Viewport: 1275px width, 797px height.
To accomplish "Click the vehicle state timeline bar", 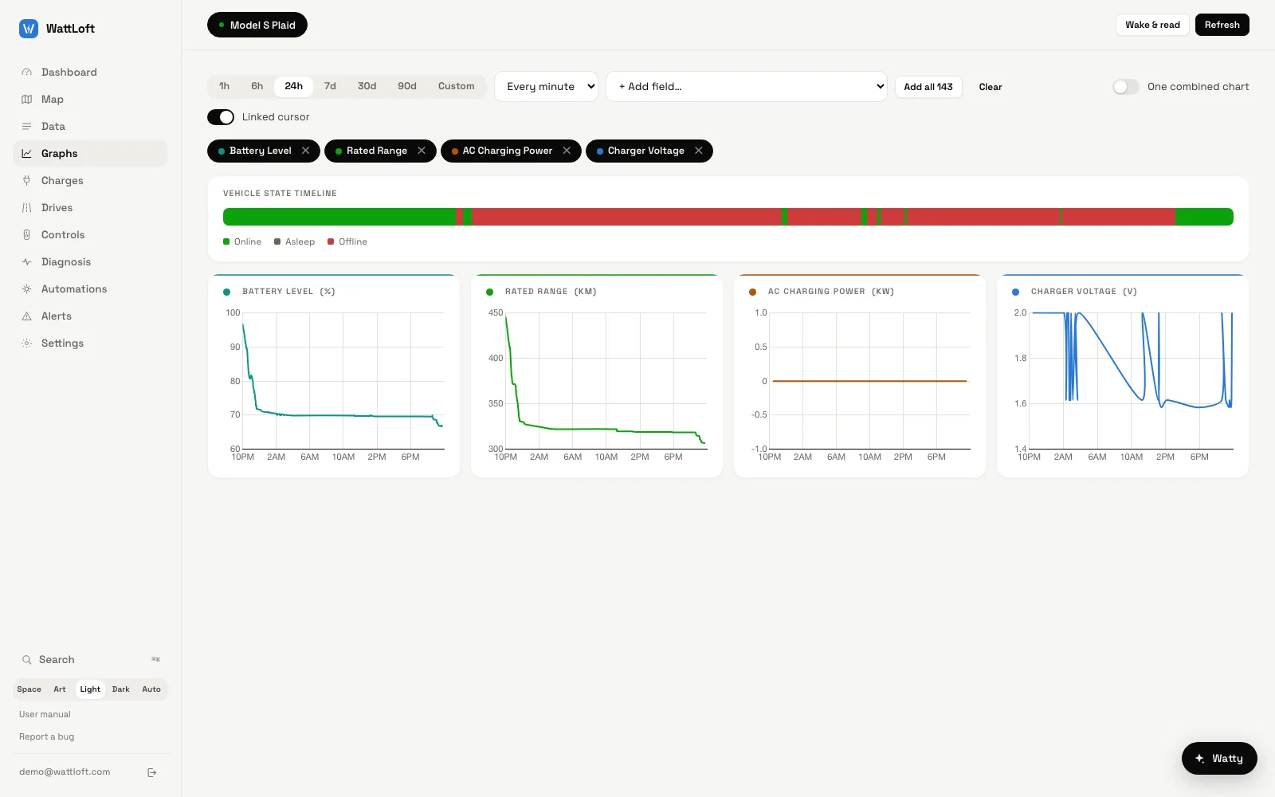I will [728, 217].
